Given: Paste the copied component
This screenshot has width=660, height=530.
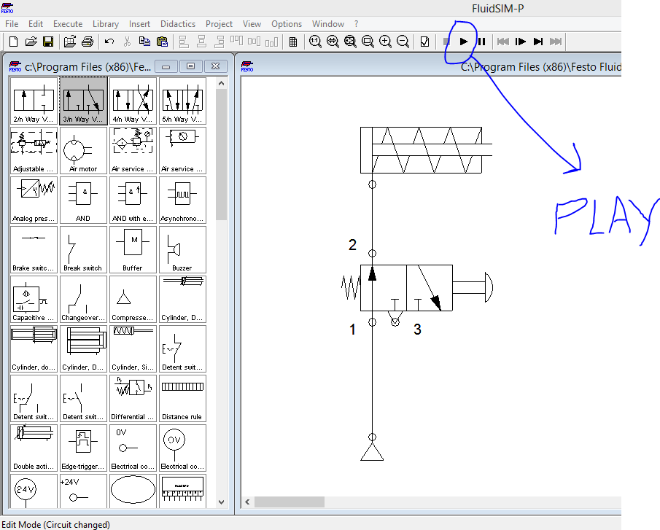Looking at the screenshot, I should (162, 42).
